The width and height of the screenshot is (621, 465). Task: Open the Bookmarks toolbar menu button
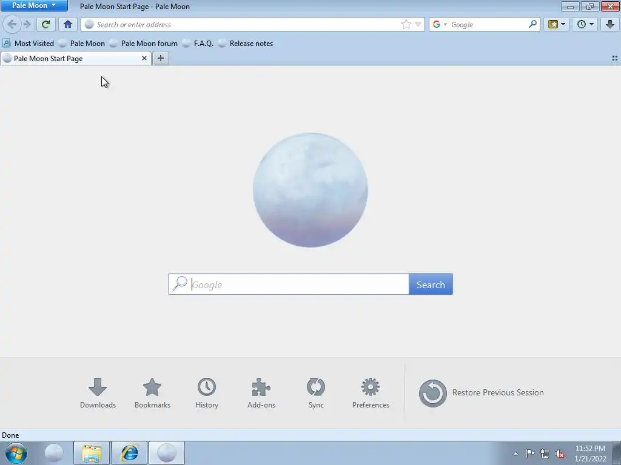click(557, 24)
